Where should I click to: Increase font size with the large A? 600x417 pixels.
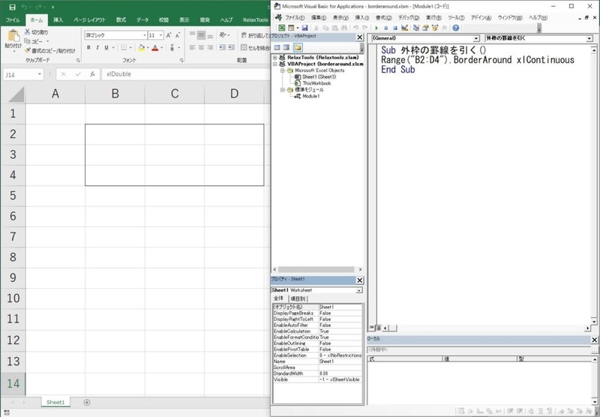click(x=169, y=35)
